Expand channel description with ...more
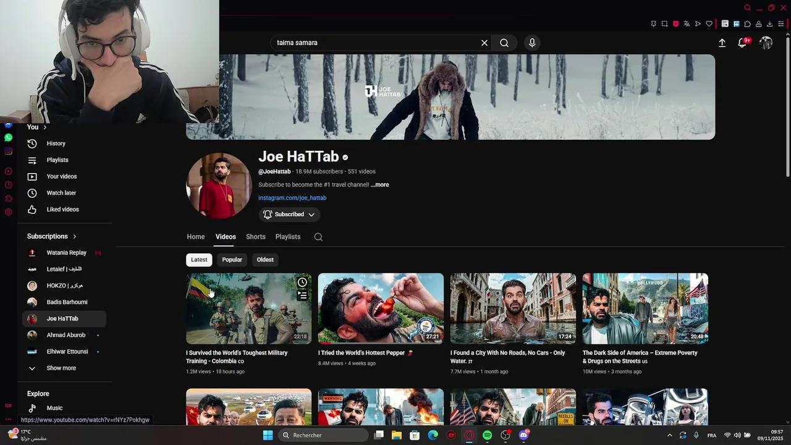 (x=379, y=185)
